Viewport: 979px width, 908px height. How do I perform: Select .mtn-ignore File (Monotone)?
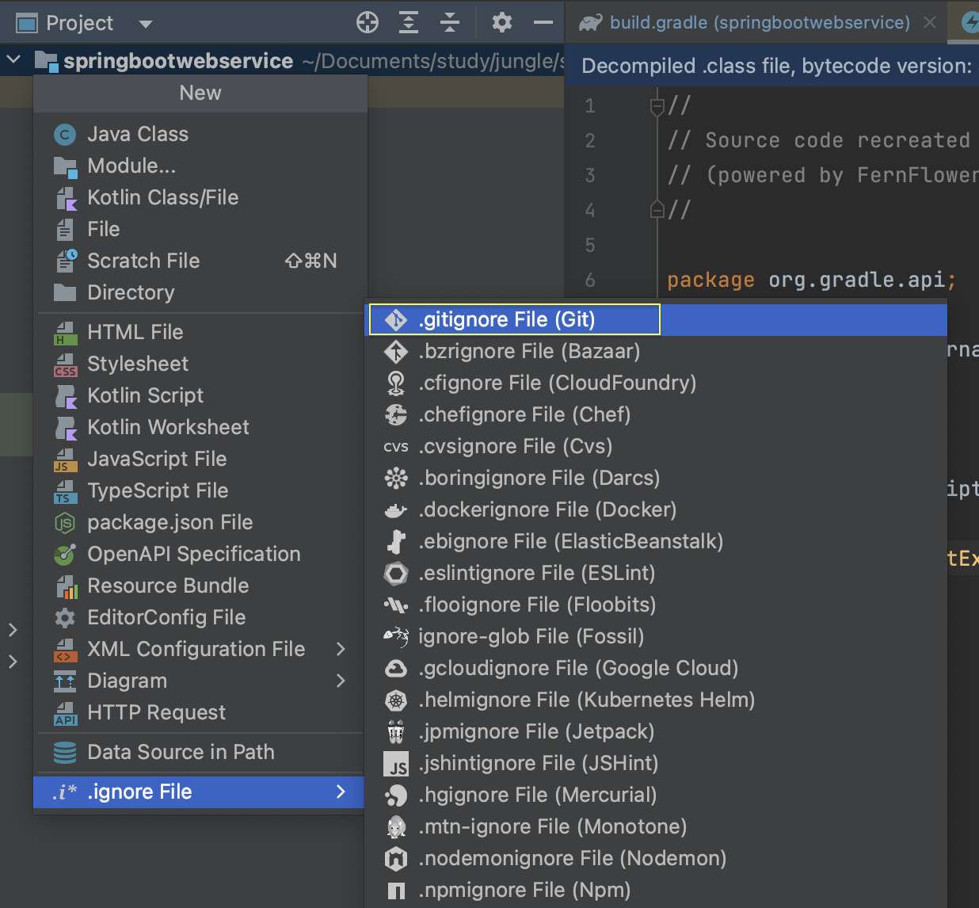(656, 826)
